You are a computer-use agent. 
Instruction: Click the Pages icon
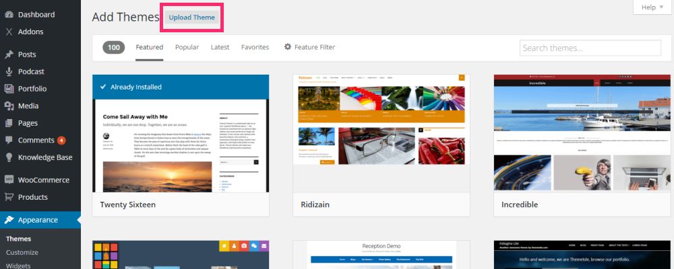tap(9, 123)
